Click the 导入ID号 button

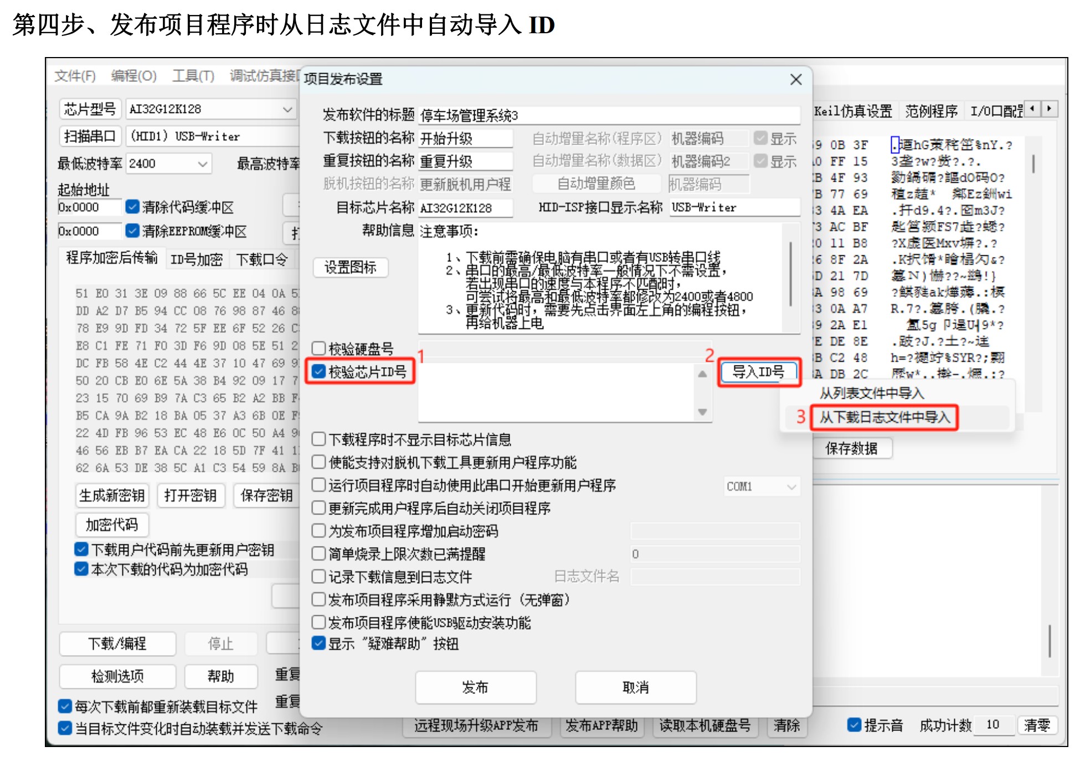pyautogui.click(x=758, y=372)
